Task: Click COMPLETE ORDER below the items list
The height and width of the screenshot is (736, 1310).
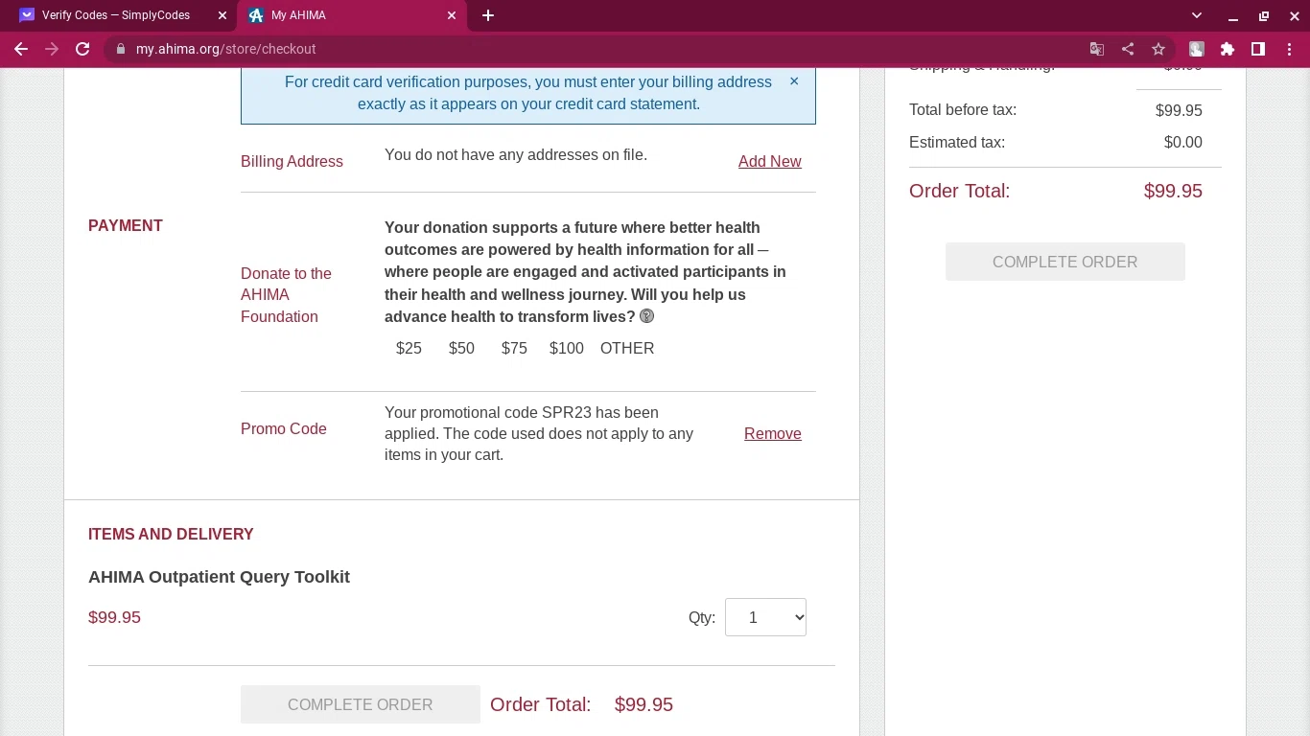Action: click(361, 704)
